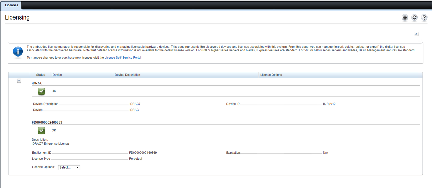Select the iDRAC section heading
The height and width of the screenshot is (188, 432).
click(x=37, y=83)
